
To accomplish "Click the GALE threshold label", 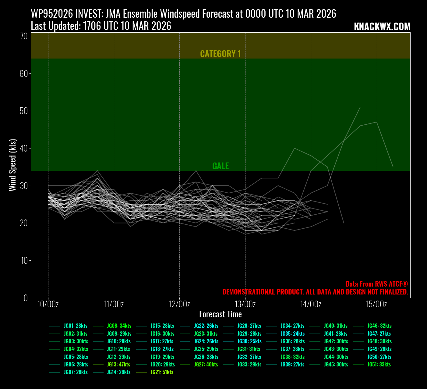I will [x=220, y=166].
